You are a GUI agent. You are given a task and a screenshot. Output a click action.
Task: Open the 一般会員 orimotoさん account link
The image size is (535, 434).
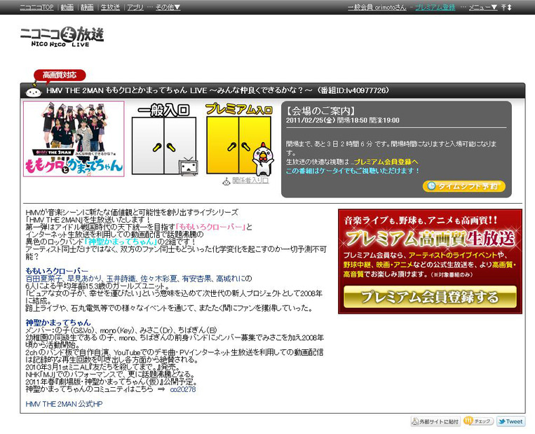click(x=377, y=7)
